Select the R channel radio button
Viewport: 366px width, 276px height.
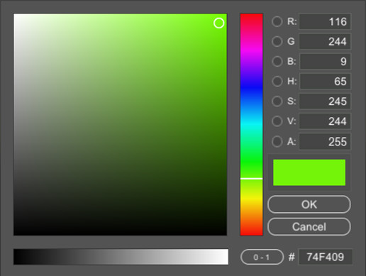(x=277, y=21)
